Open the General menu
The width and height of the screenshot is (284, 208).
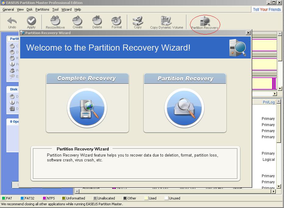[8, 9]
